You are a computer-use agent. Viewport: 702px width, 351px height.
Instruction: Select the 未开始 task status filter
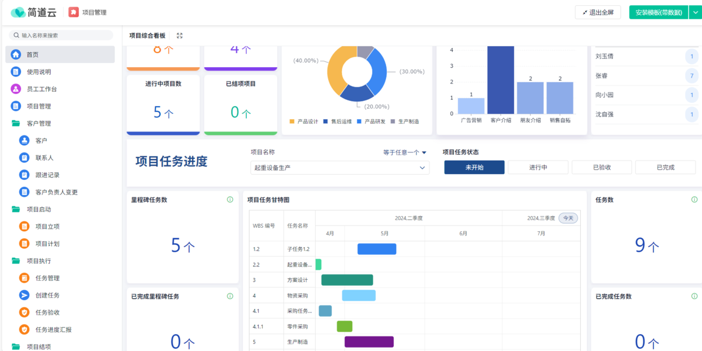474,168
